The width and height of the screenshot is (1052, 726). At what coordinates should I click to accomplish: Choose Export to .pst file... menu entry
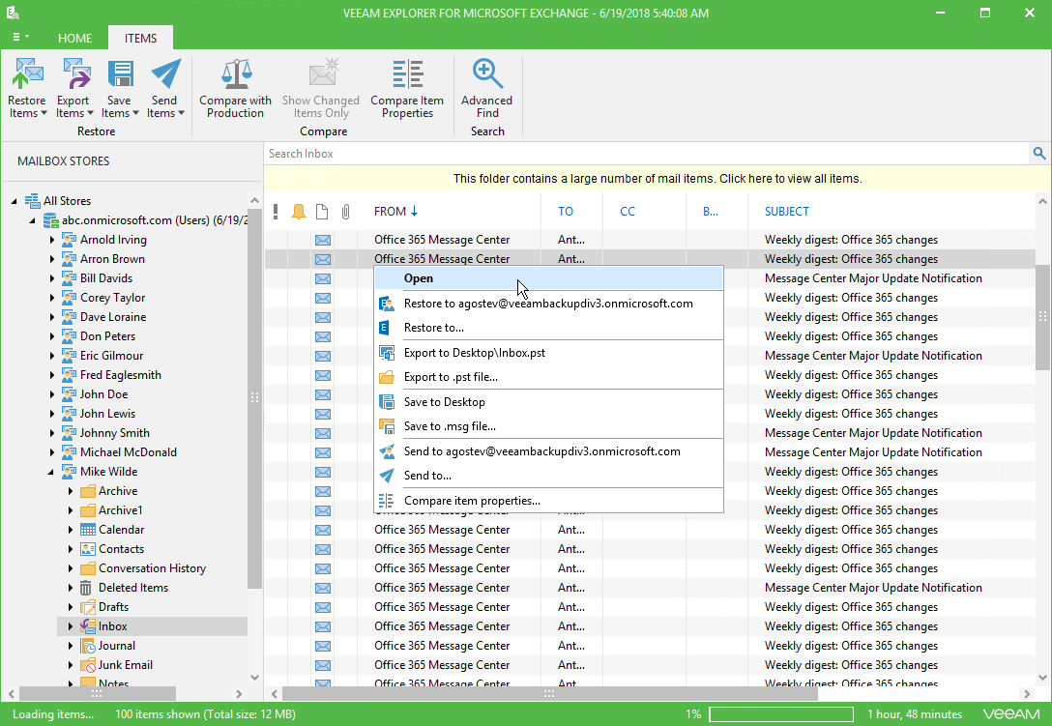pyautogui.click(x=549, y=377)
